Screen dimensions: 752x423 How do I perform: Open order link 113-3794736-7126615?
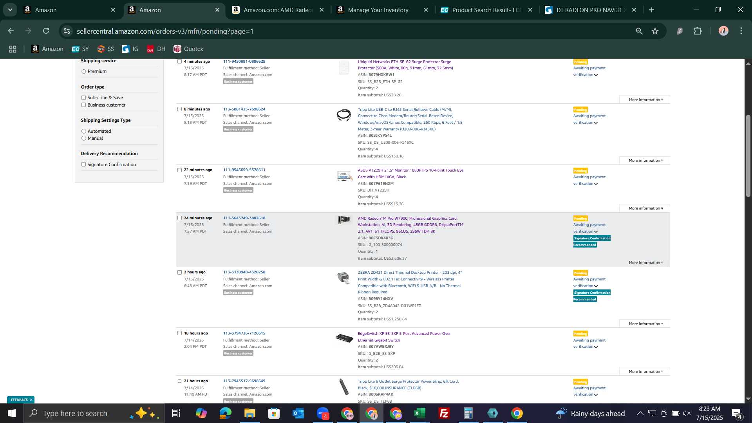pos(244,333)
